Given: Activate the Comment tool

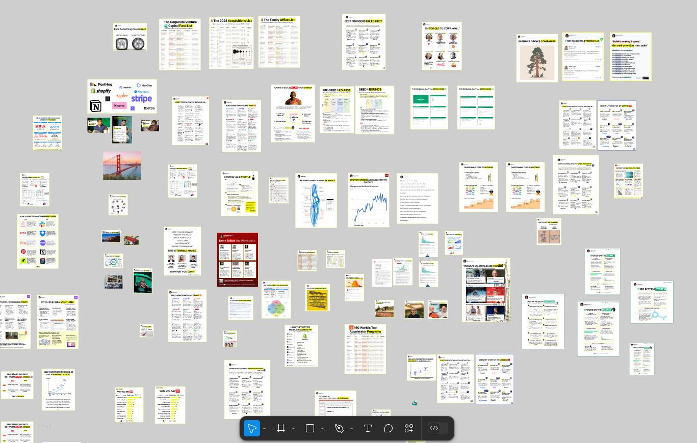Looking at the screenshot, I should tap(388, 428).
